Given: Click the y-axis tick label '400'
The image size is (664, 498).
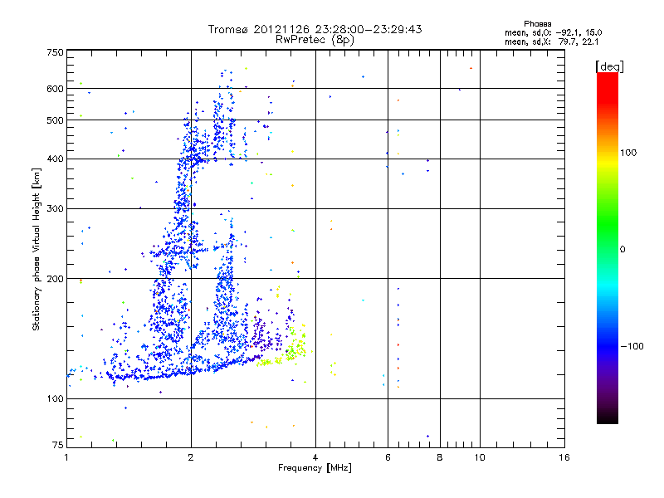Looking at the screenshot, I should tap(55, 159).
